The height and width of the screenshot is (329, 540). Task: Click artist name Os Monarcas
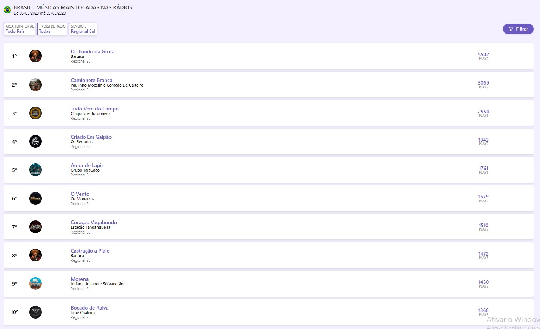click(x=83, y=199)
